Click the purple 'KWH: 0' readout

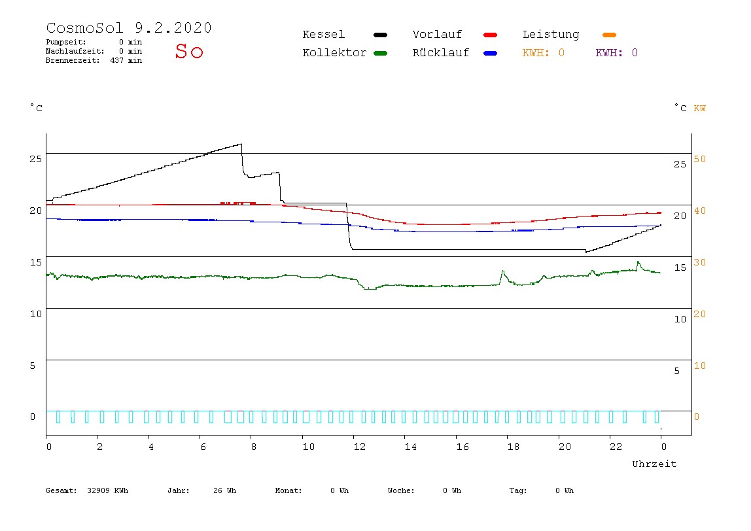tap(617, 53)
